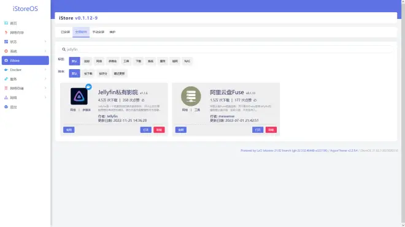Screen dimensions: 405x227
Task: Filter by the 多媒体 tag
Action: 113,61
